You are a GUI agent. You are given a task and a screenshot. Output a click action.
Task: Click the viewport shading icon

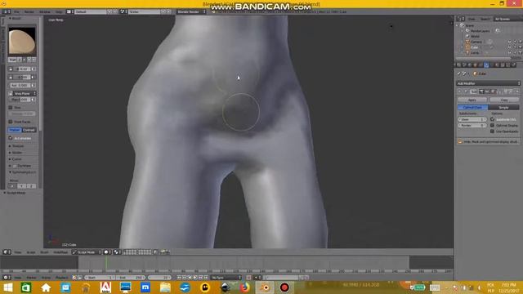(x=107, y=252)
